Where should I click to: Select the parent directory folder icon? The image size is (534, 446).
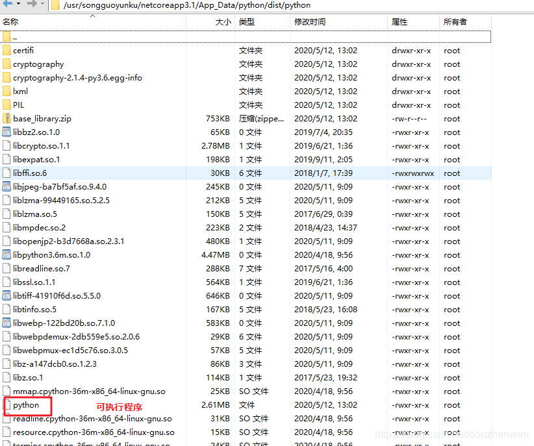[x=6, y=37]
